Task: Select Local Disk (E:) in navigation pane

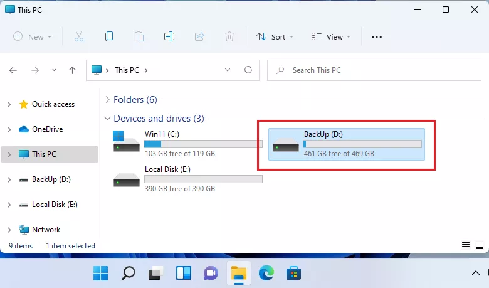Action: point(55,205)
